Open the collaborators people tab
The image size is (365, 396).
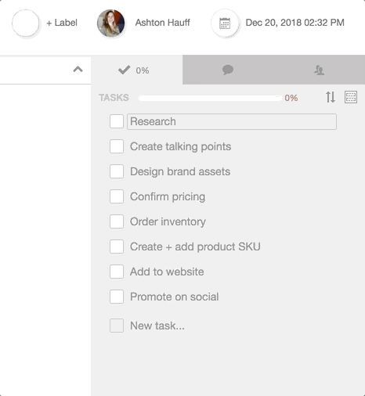319,70
